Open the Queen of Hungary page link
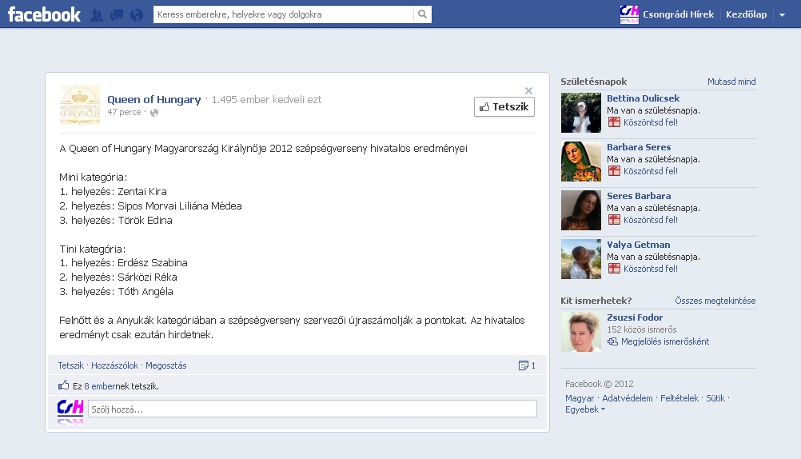 coord(153,99)
